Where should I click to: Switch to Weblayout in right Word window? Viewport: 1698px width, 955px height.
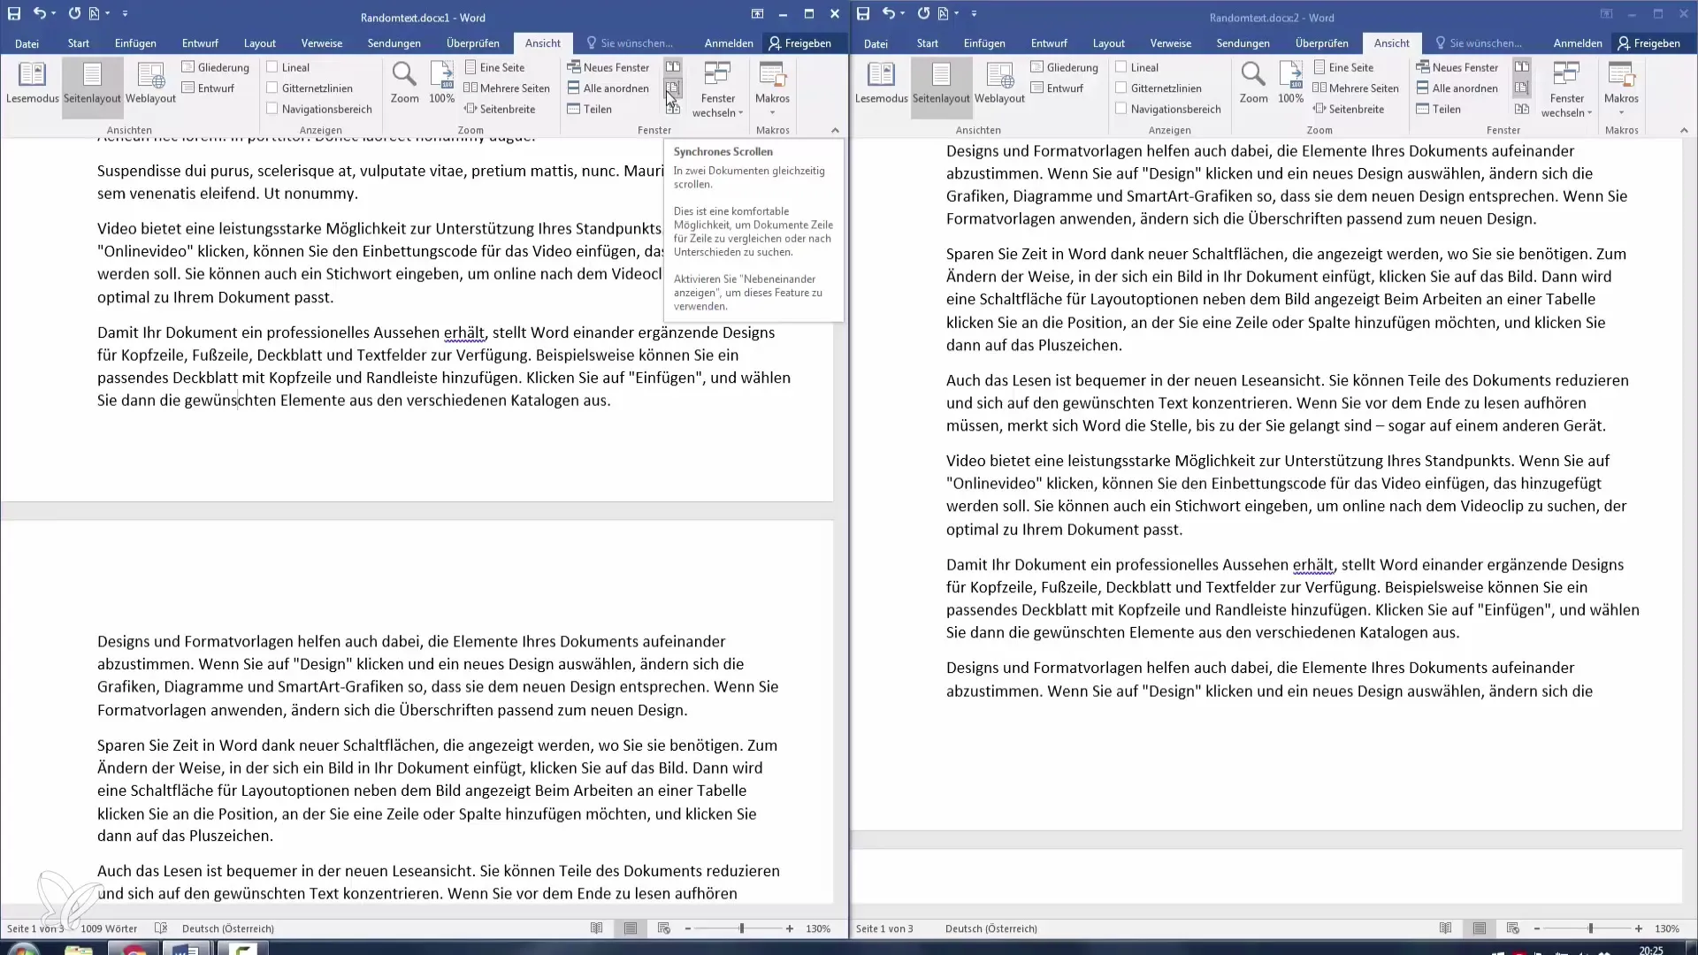999,84
